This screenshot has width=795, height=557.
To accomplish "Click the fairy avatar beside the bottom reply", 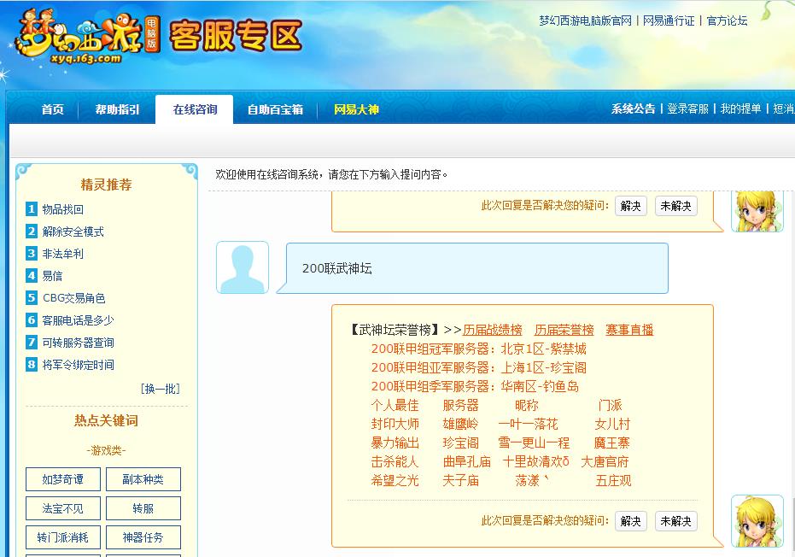I will point(757,521).
